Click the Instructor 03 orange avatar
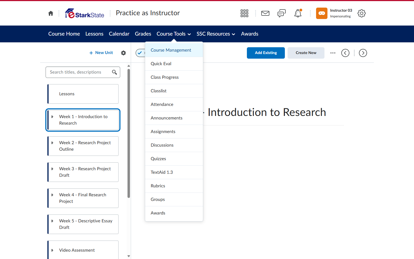This screenshot has height=259, width=414. click(x=322, y=13)
